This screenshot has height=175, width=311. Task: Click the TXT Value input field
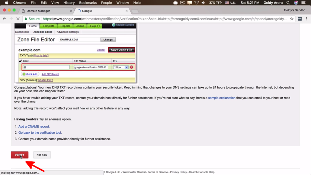coord(91,67)
